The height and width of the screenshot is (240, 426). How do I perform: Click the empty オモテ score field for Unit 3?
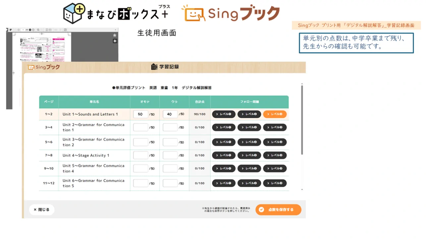pyautogui.click(x=140, y=142)
